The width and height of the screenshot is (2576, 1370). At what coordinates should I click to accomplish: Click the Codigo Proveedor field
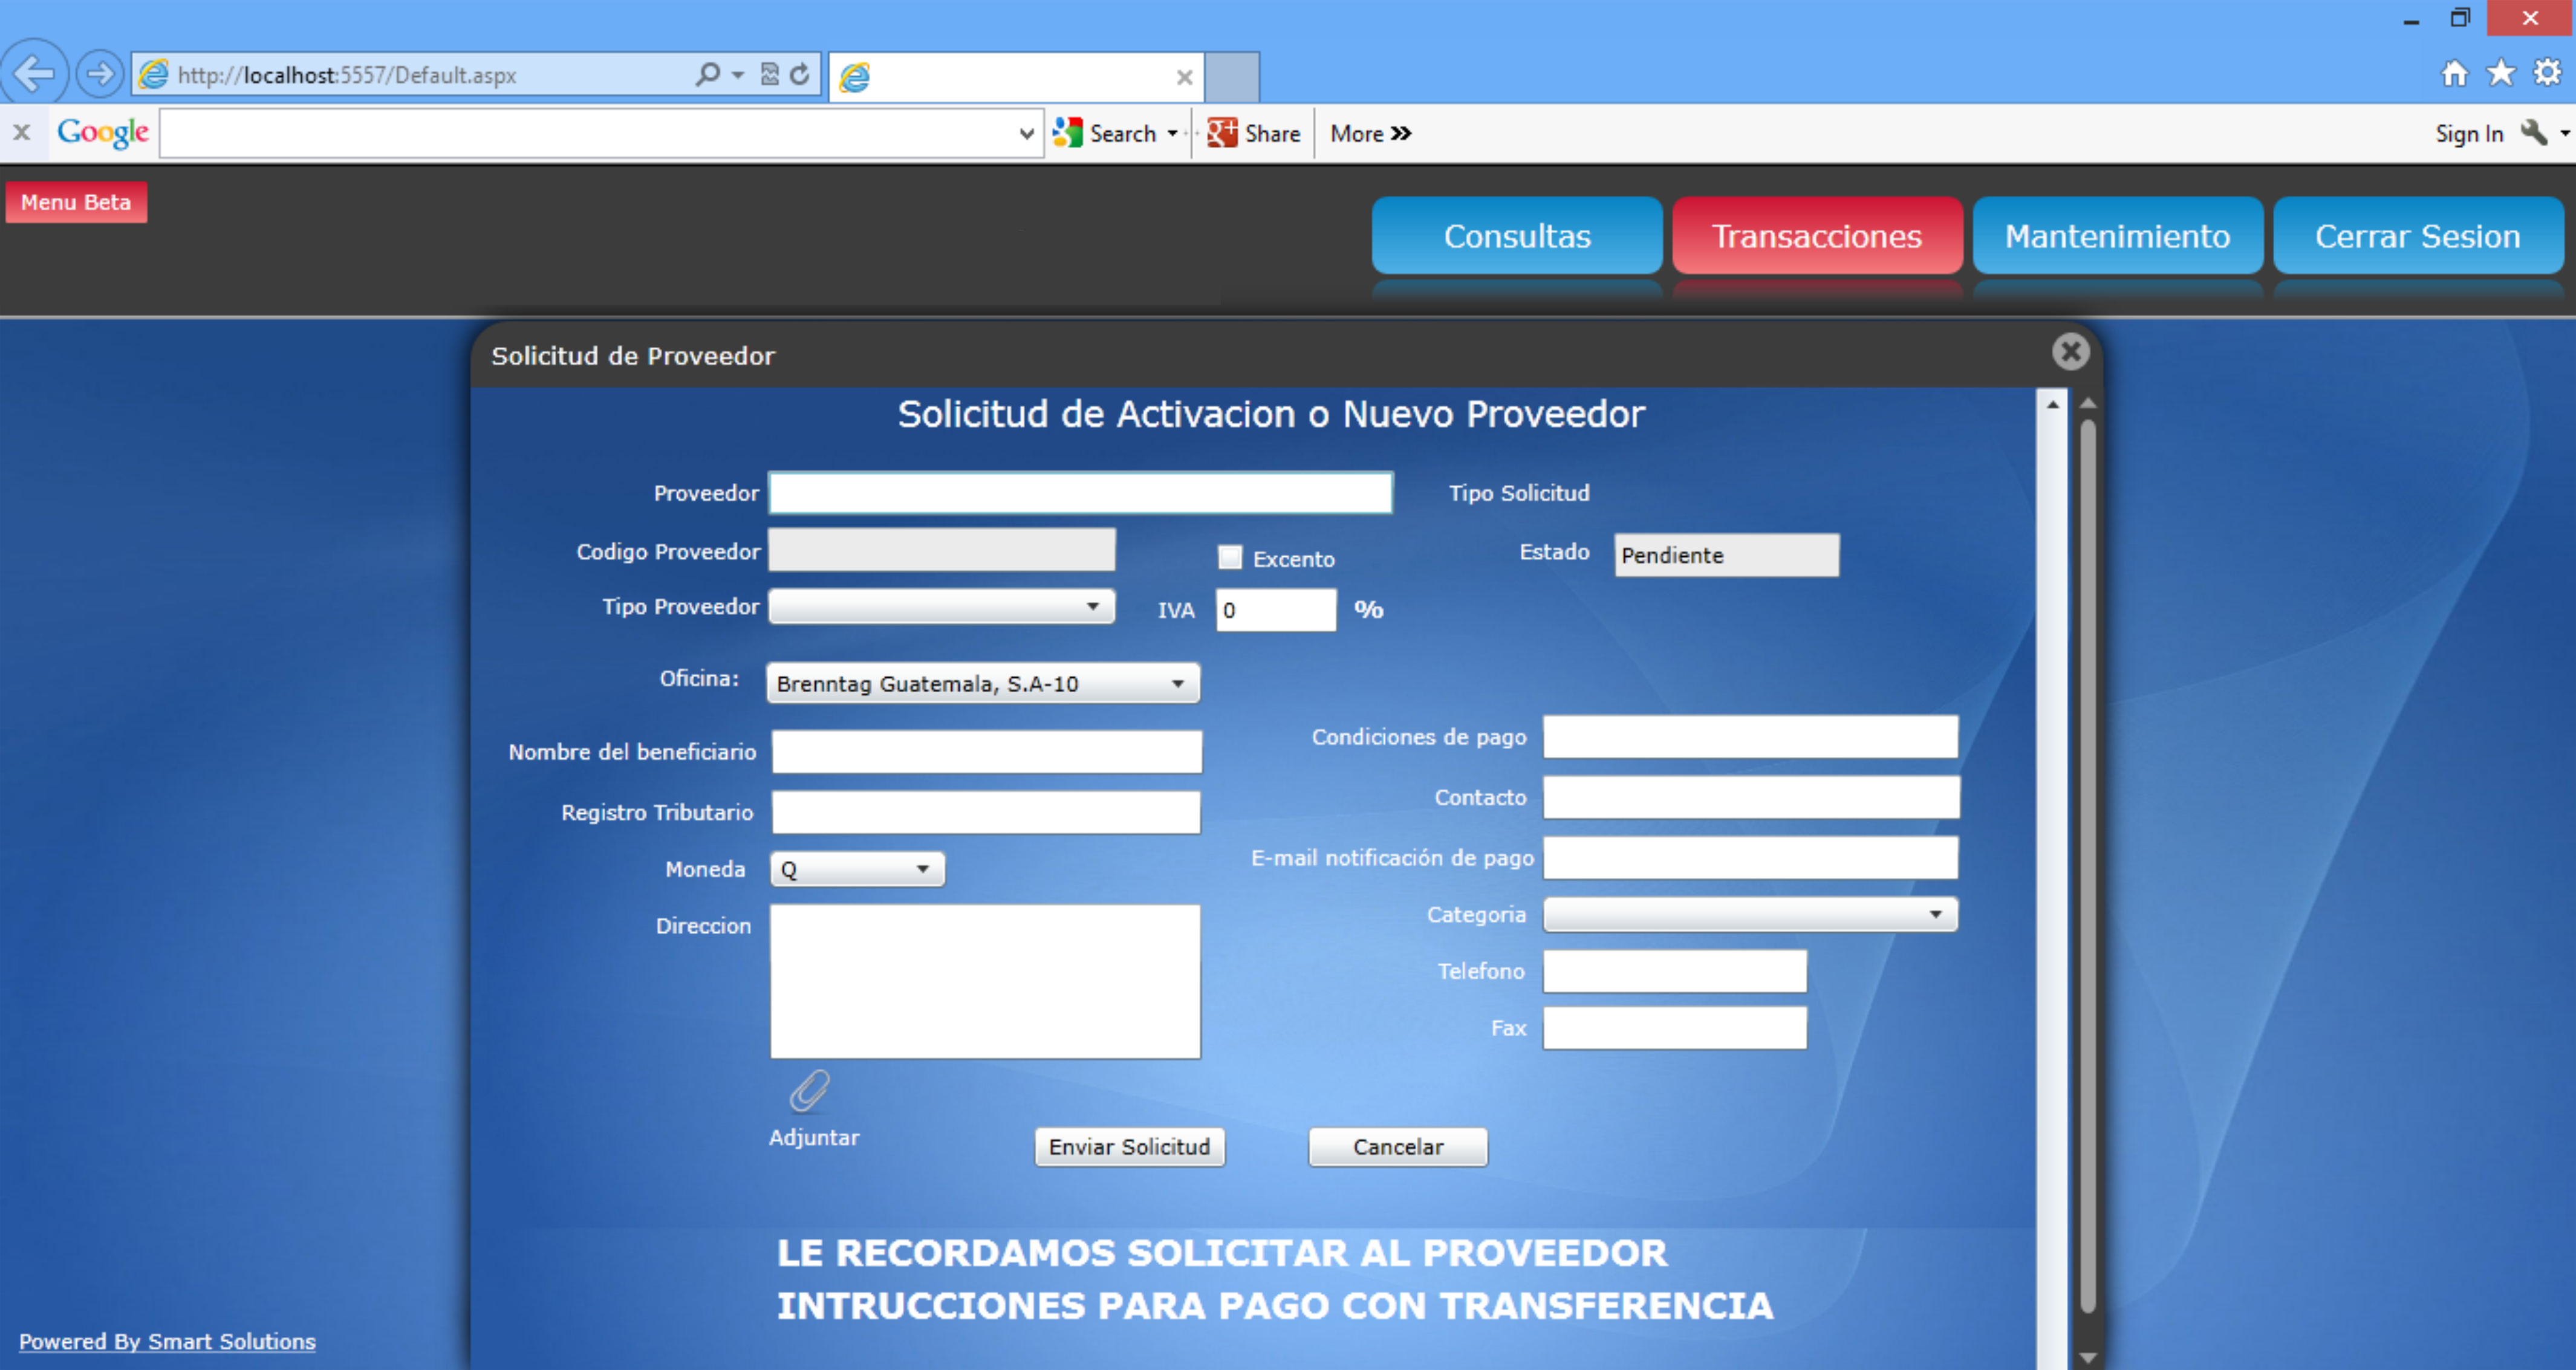pyautogui.click(x=942, y=550)
